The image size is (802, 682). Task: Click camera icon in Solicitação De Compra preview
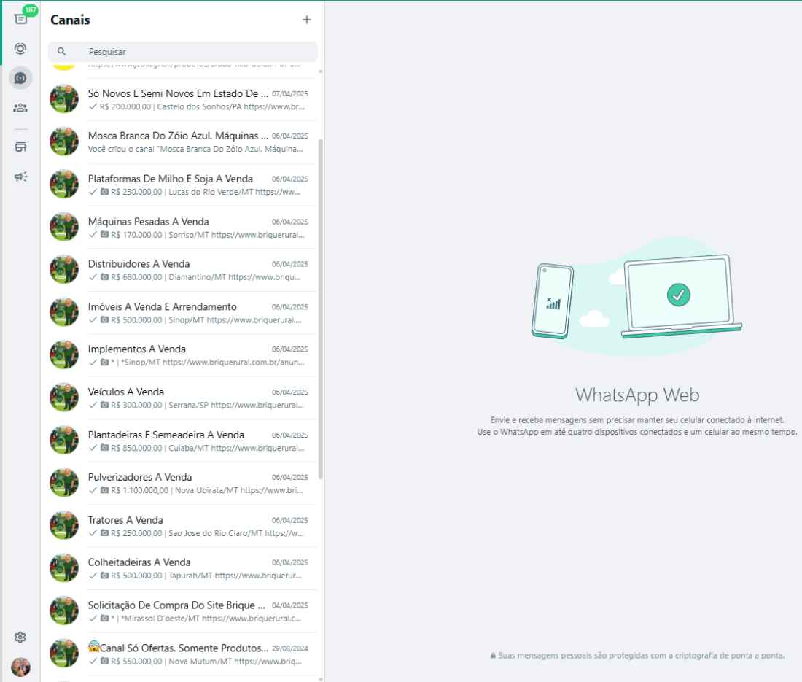click(104, 618)
